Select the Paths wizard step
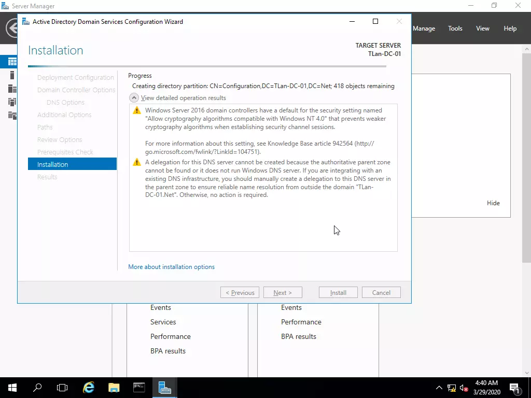531x398 pixels. [x=45, y=127]
